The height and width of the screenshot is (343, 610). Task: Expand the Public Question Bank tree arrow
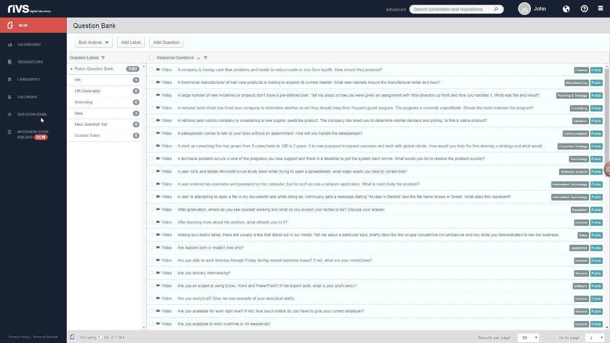click(71, 69)
